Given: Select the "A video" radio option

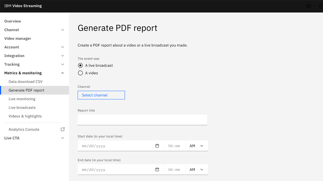Looking at the screenshot, I should 80,73.
